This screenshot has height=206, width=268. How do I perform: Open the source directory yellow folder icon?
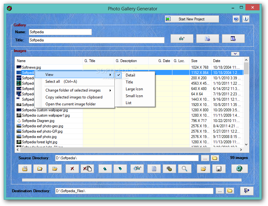(x=215, y=158)
